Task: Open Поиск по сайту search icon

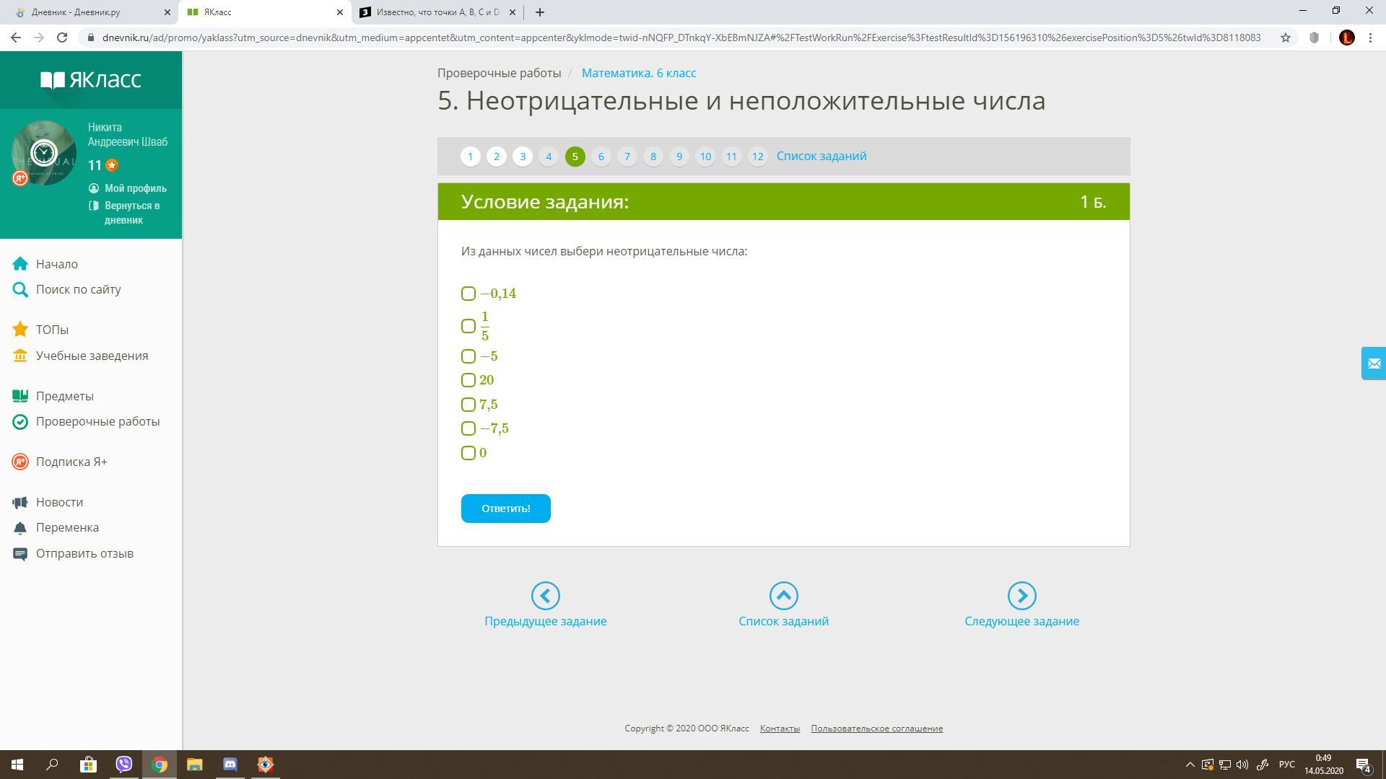Action: coord(20,289)
